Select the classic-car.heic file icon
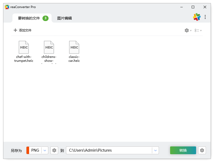The image size is (214, 162). point(74,47)
